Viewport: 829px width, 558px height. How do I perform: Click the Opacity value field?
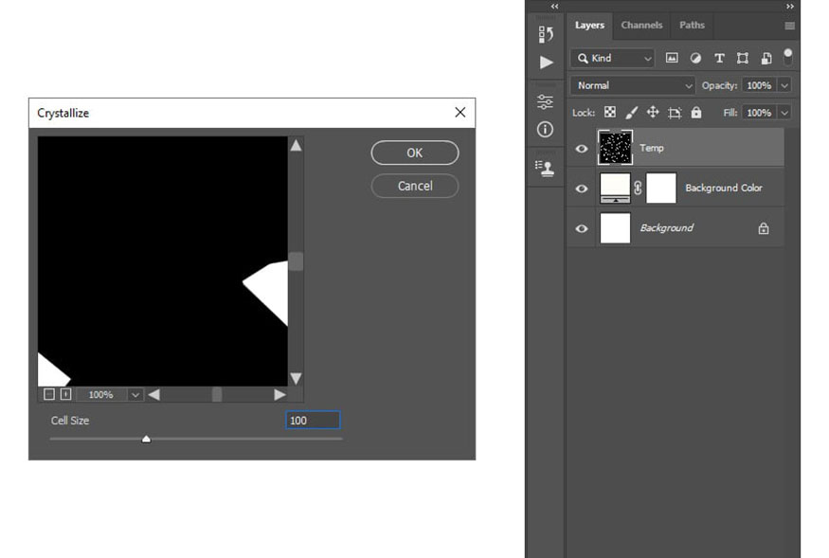tap(759, 85)
